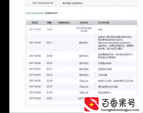This screenshot has height=113, width=143.
Task: Click the 到达运转中心 location cell
Action: click(x=105, y=93)
